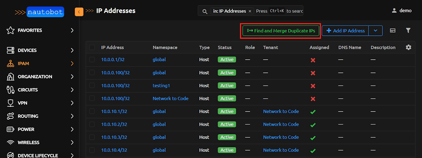Expand the IPAM menu chevron
The height and width of the screenshot is (158, 422).
click(72, 64)
